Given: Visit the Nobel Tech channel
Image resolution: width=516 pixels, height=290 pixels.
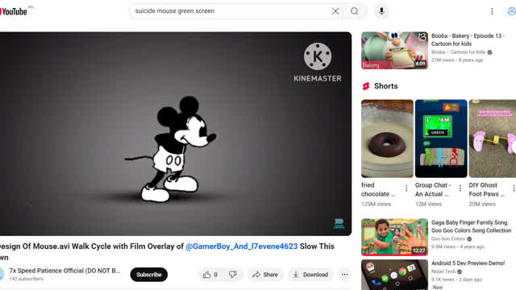Looking at the screenshot, I should 443,271.
